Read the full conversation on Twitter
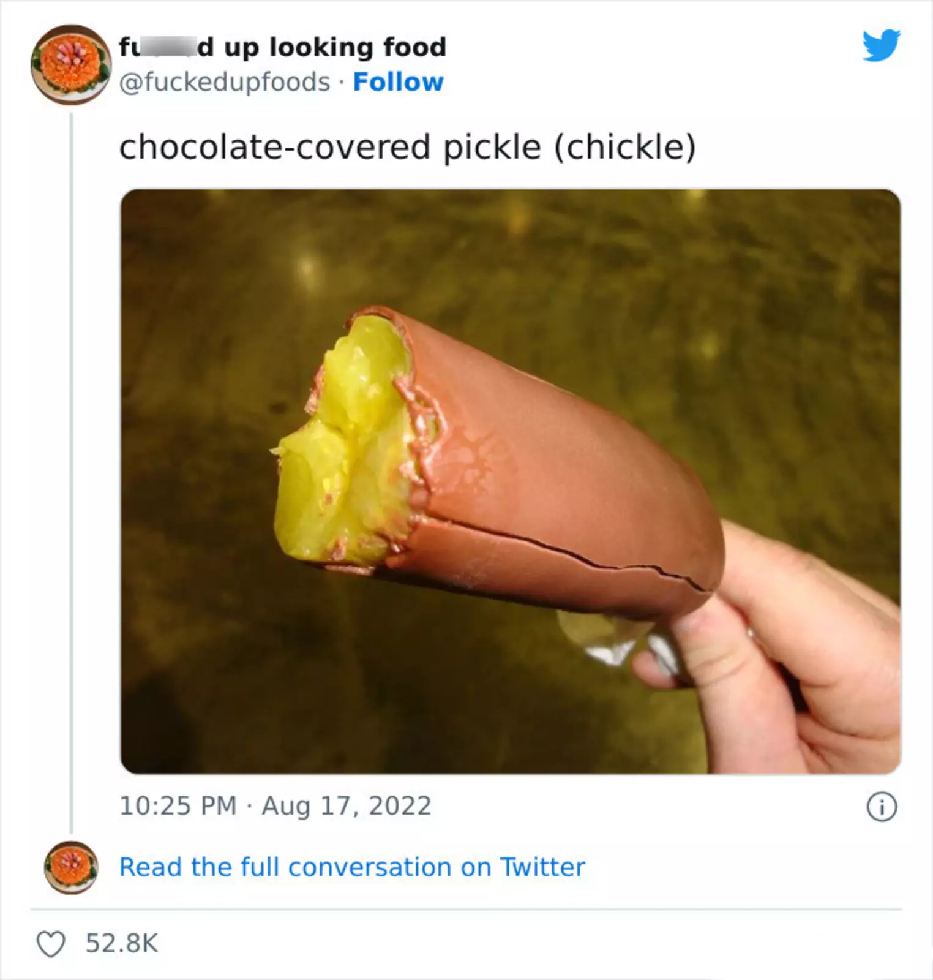Image resolution: width=933 pixels, height=980 pixels. (352, 867)
